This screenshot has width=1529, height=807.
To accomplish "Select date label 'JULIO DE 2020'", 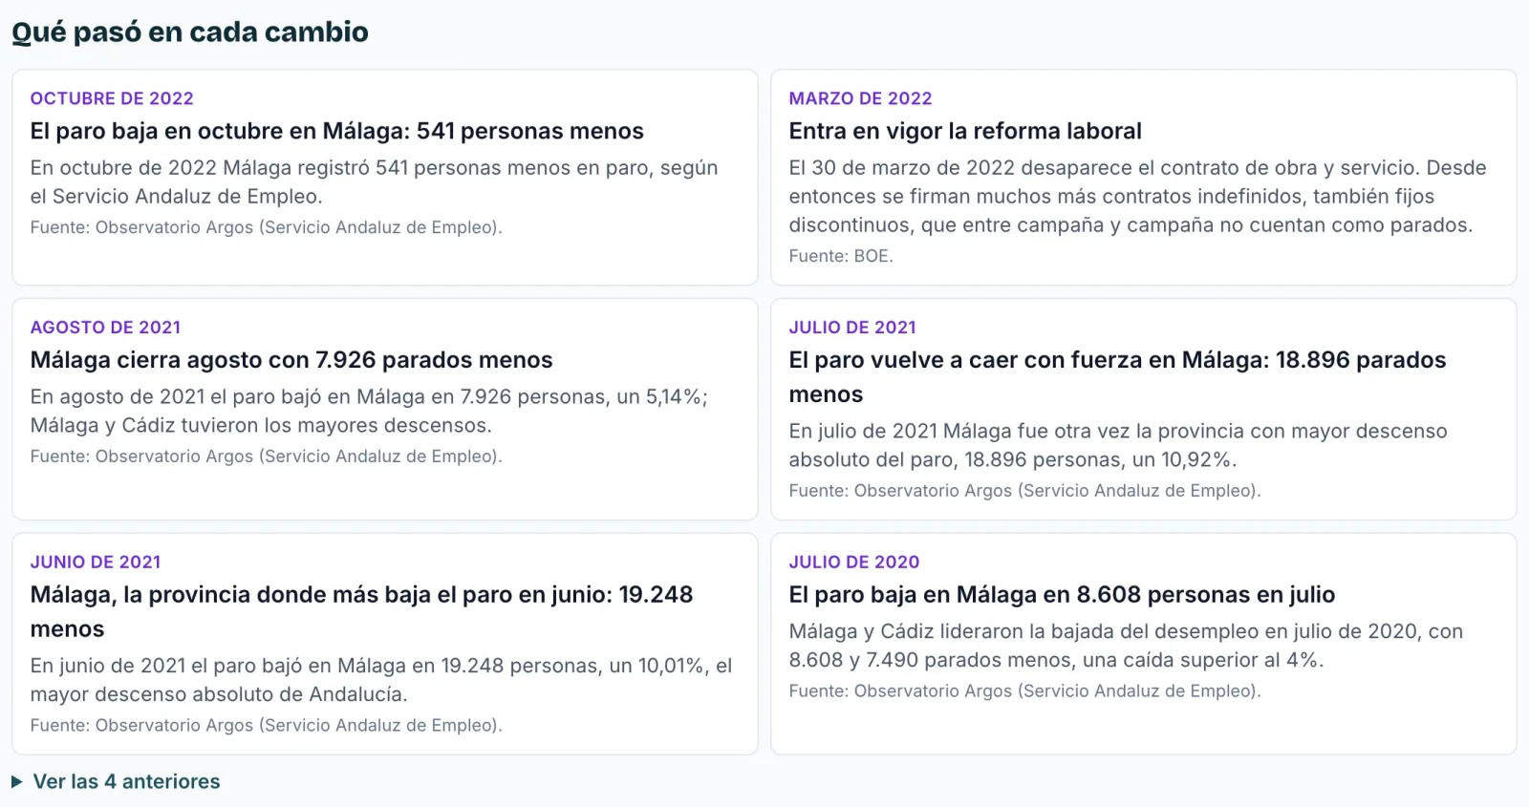I will (854, 563).
